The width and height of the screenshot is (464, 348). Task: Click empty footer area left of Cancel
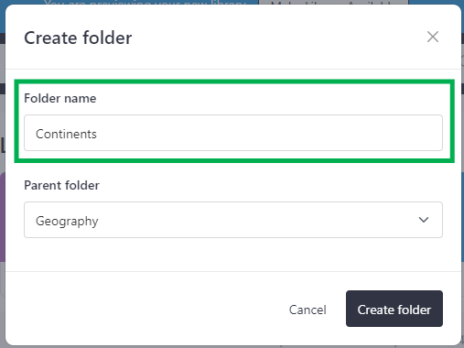pos(146,309)
